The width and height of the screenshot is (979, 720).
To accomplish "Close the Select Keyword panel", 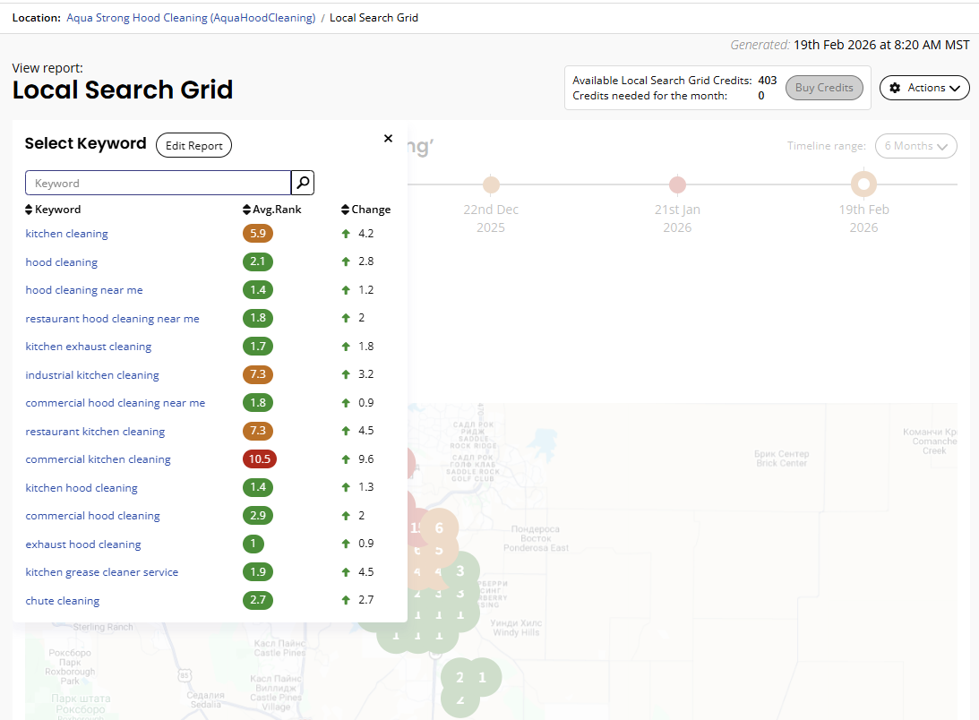I will tap(388, 138).
